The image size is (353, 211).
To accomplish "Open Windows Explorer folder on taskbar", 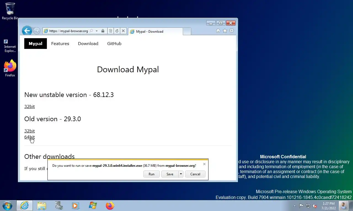I will click(42, 206).
